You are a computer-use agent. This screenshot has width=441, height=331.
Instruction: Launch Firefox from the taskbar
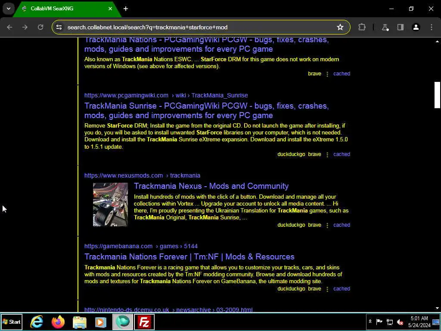tap(58, 322)
